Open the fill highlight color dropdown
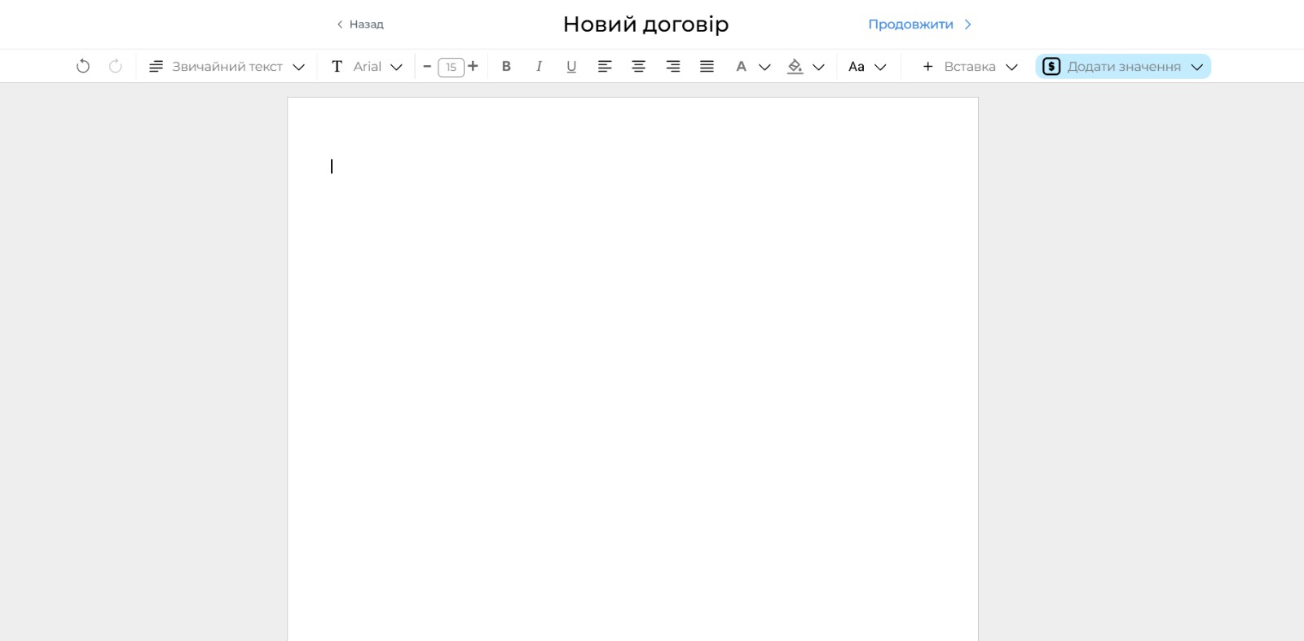 pyautogui.click(x=805, y=67)
